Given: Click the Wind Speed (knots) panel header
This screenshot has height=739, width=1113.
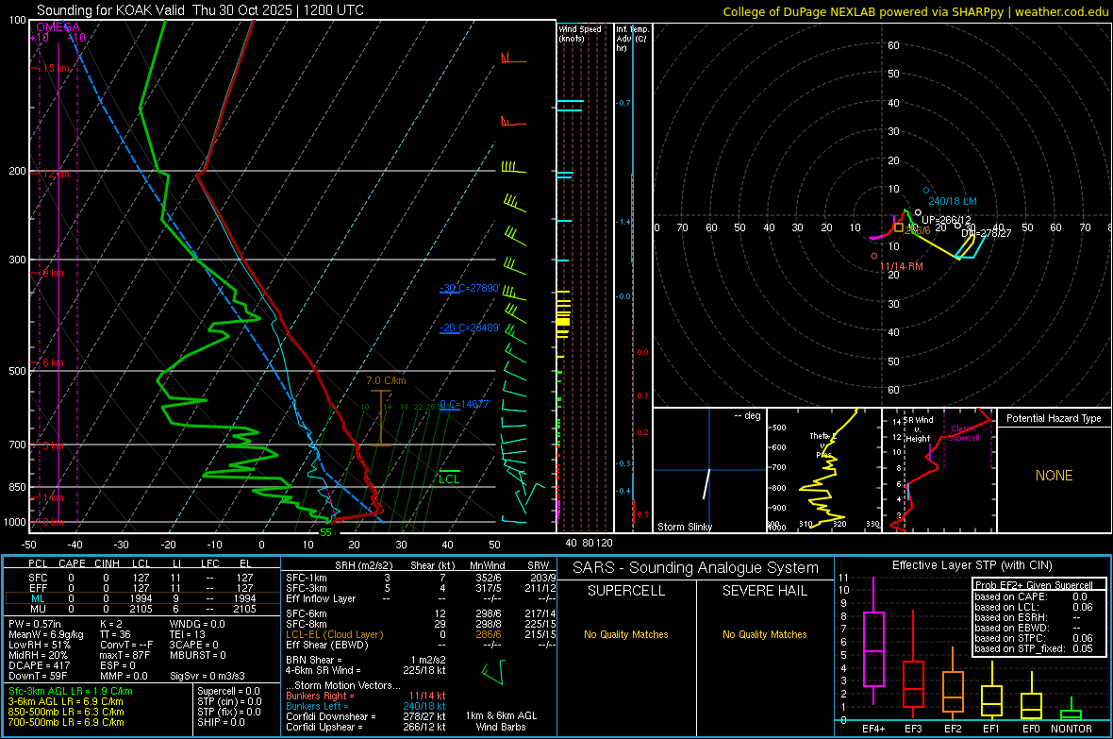Looking at the screenshot, I should point(580,33).
